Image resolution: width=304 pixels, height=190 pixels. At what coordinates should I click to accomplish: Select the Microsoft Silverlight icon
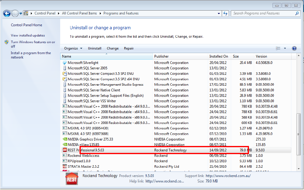(x=65, y=63)
